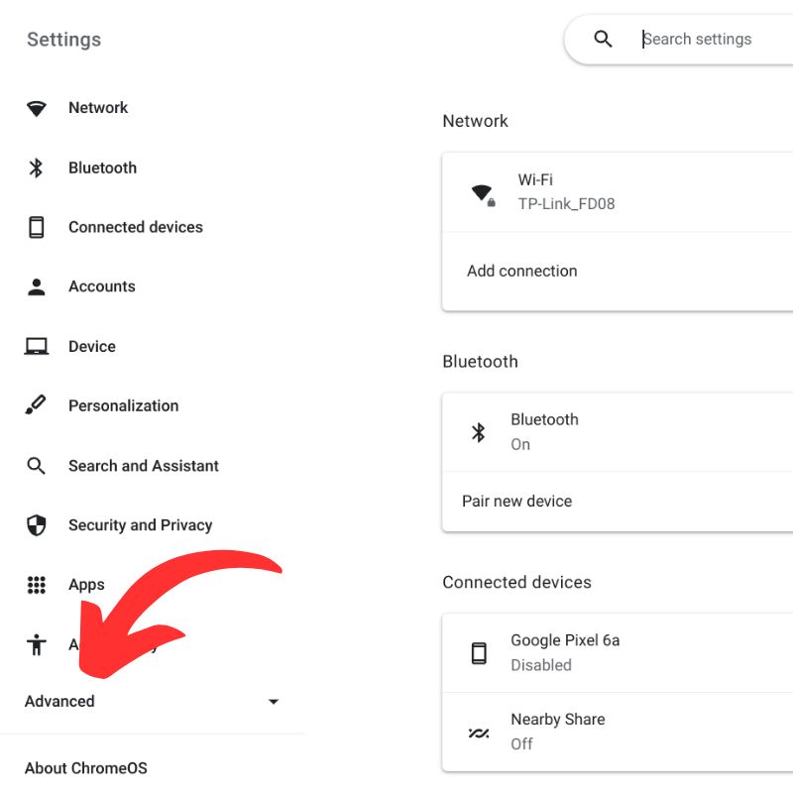This screenshot has width=793, height=793.
Task: Expand the Advanced section arrow
Action: point(274,702)
